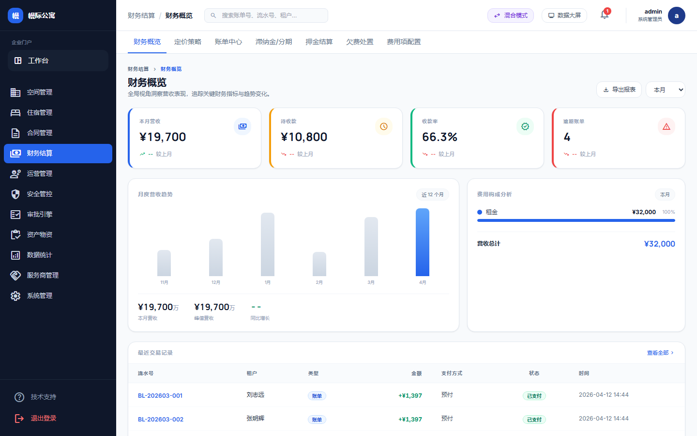
Task: Open the admin avatar icon
Action: click(x=676, y=15)
